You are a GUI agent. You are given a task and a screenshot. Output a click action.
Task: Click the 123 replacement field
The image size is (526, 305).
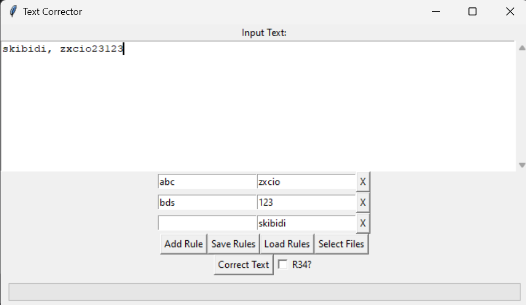point(306,202)
